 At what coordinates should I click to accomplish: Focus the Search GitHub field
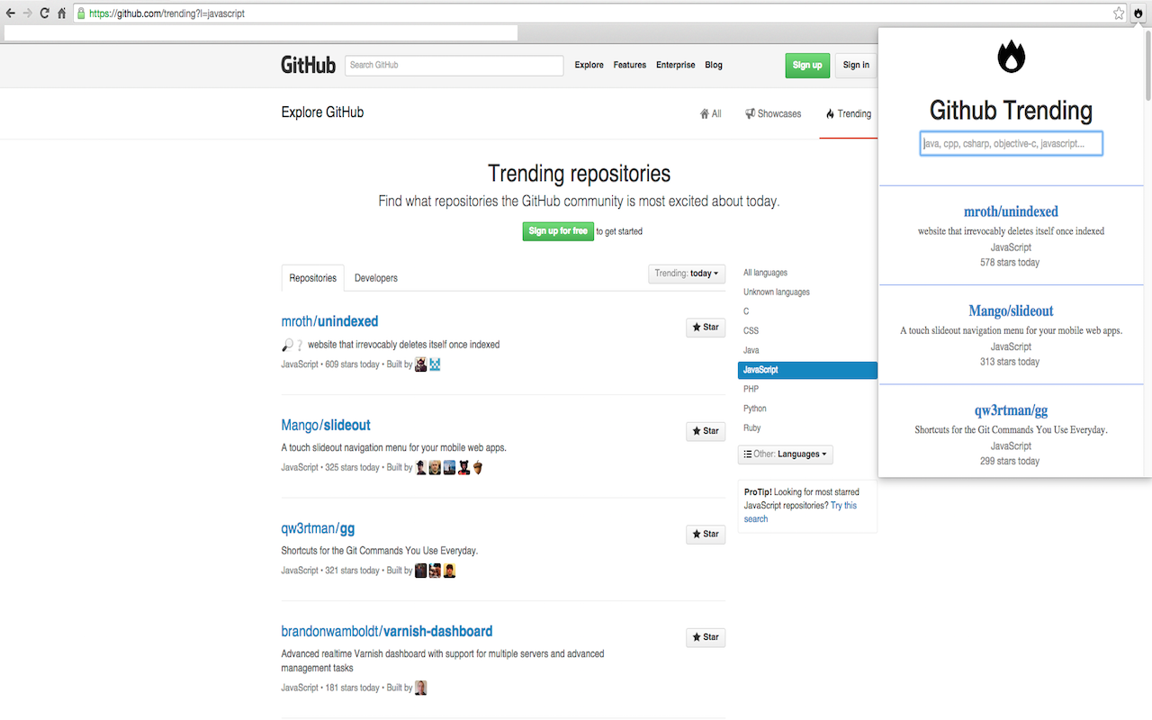(454, 65)
